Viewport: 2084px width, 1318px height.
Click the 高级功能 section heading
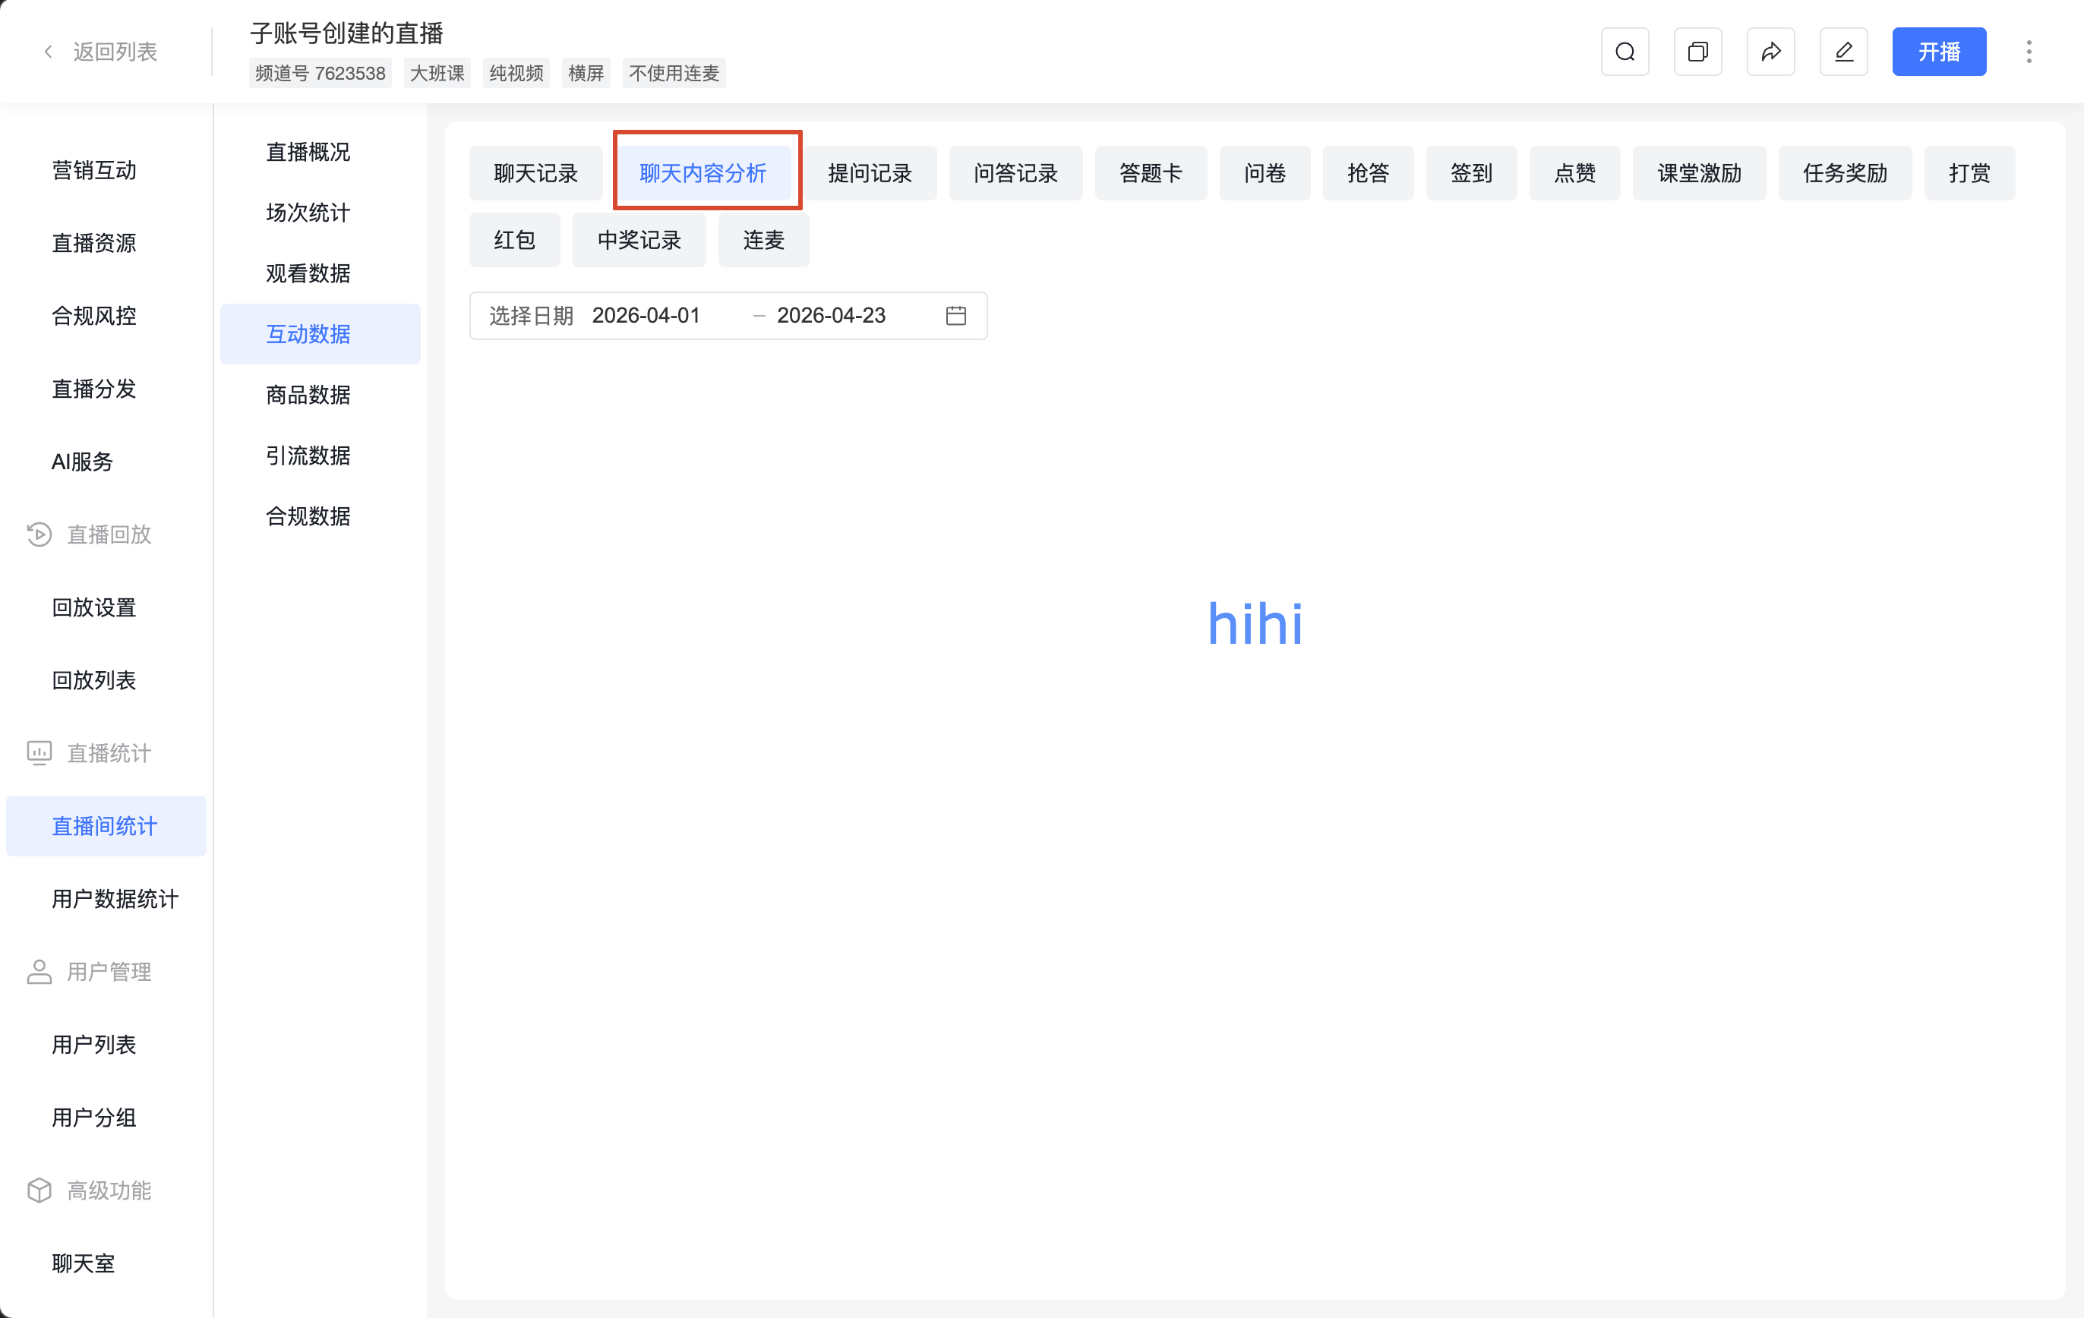[109, 1190]
